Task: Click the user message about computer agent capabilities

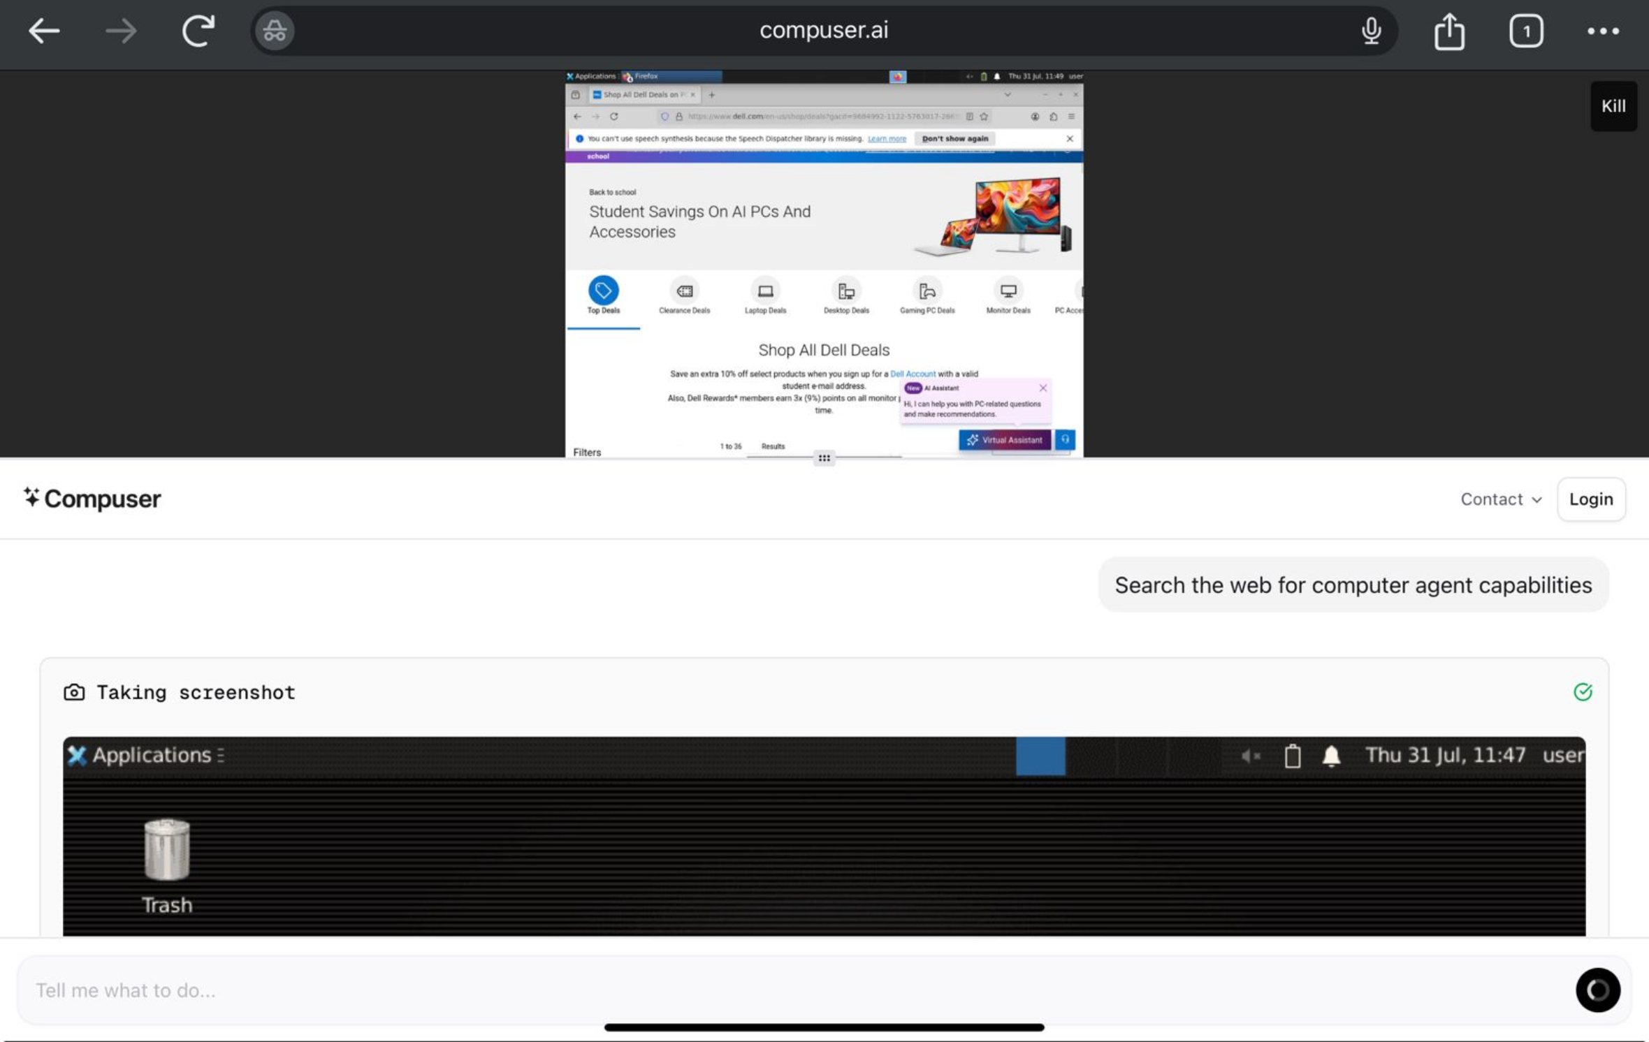Action: (1353, 585)
